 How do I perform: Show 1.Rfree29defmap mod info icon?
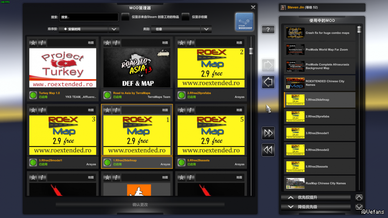[116, 110]
